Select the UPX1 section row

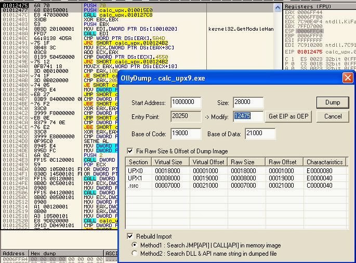(236, 178)
